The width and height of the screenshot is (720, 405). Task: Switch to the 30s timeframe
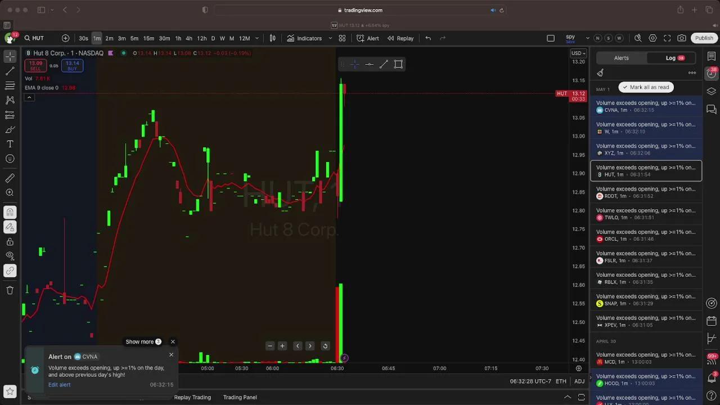coord(83,38)
